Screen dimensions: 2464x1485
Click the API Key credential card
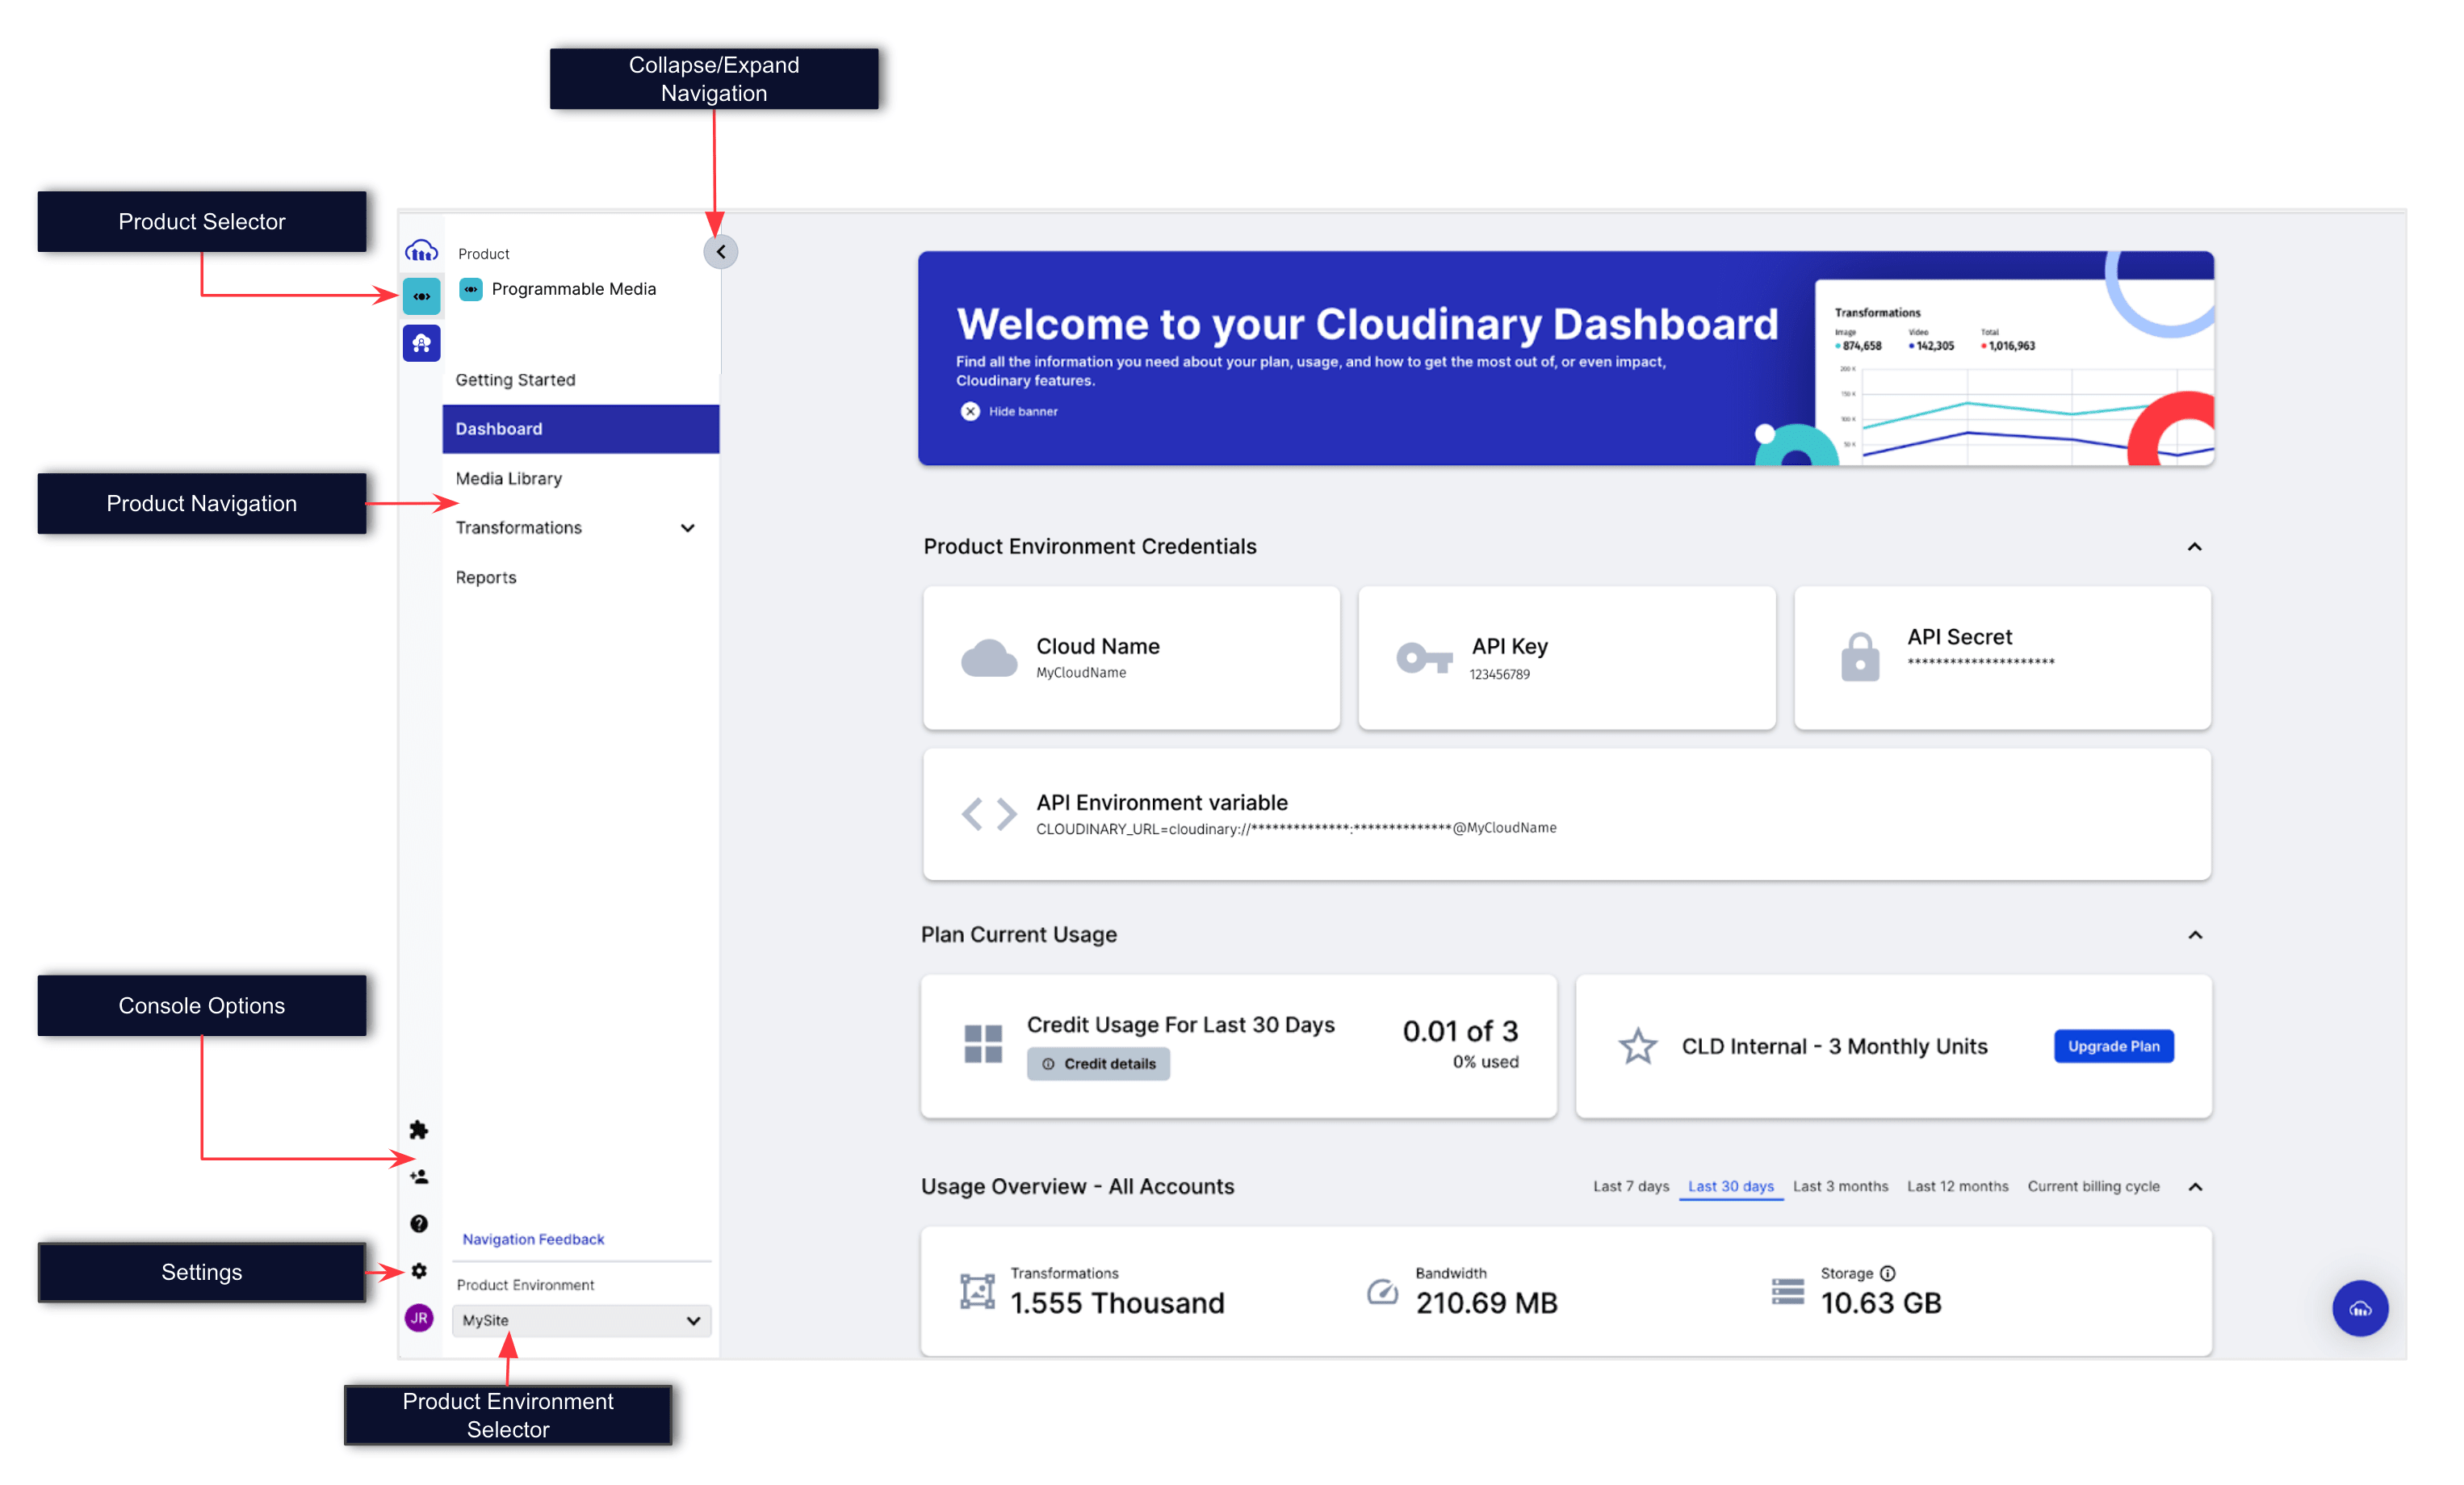pos(1566,657)
